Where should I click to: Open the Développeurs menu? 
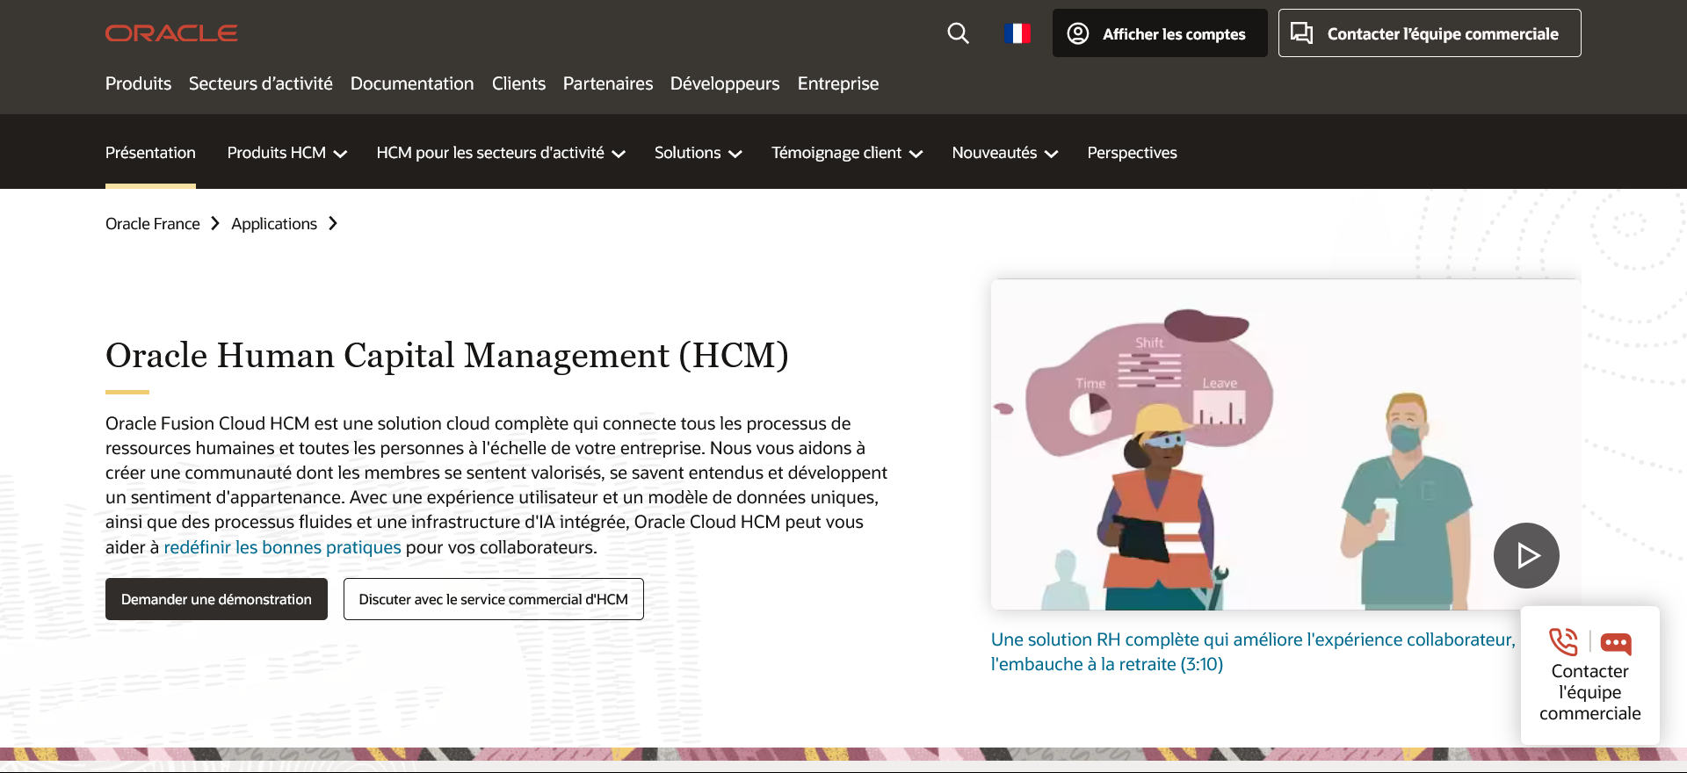(x=725, y=83)
